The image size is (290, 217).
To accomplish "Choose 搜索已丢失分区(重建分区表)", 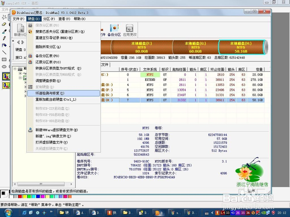I will click(x=64, y=32).
